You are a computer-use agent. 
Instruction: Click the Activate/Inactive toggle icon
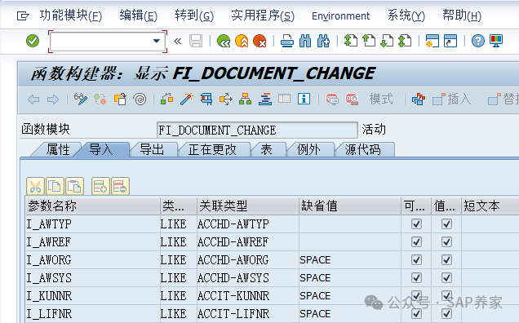(x=100, y=99)
